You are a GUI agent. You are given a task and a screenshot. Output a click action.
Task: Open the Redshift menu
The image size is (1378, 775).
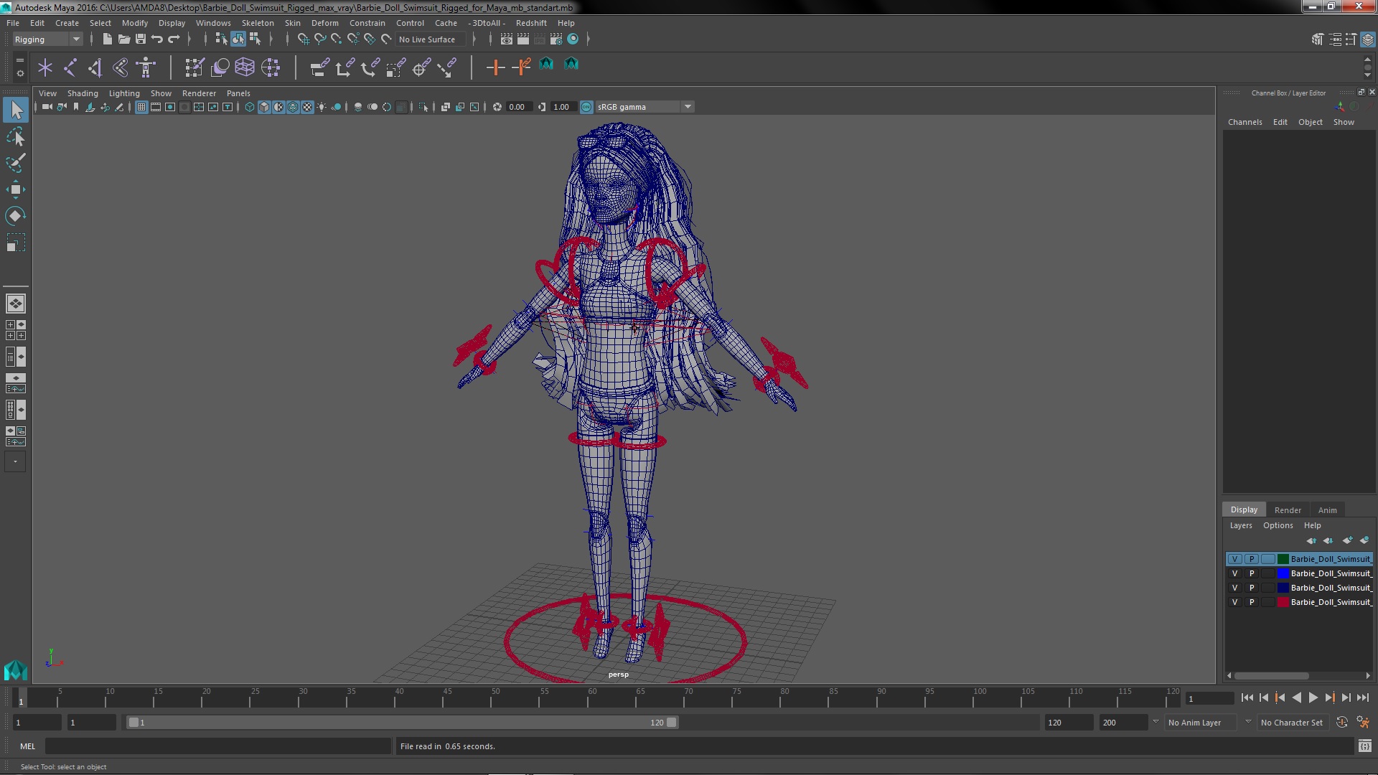click(531, 23)
